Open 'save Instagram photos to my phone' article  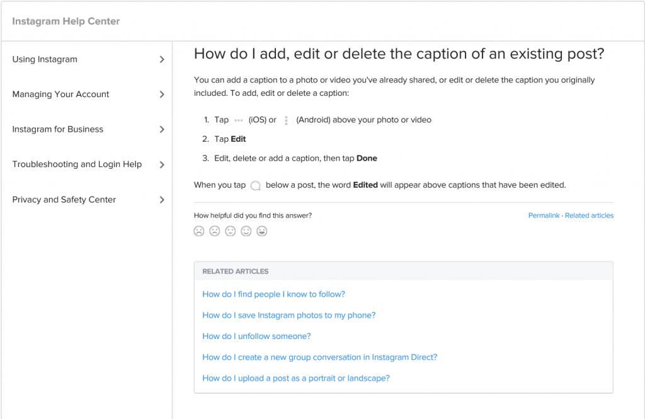[x=288, y=315]
